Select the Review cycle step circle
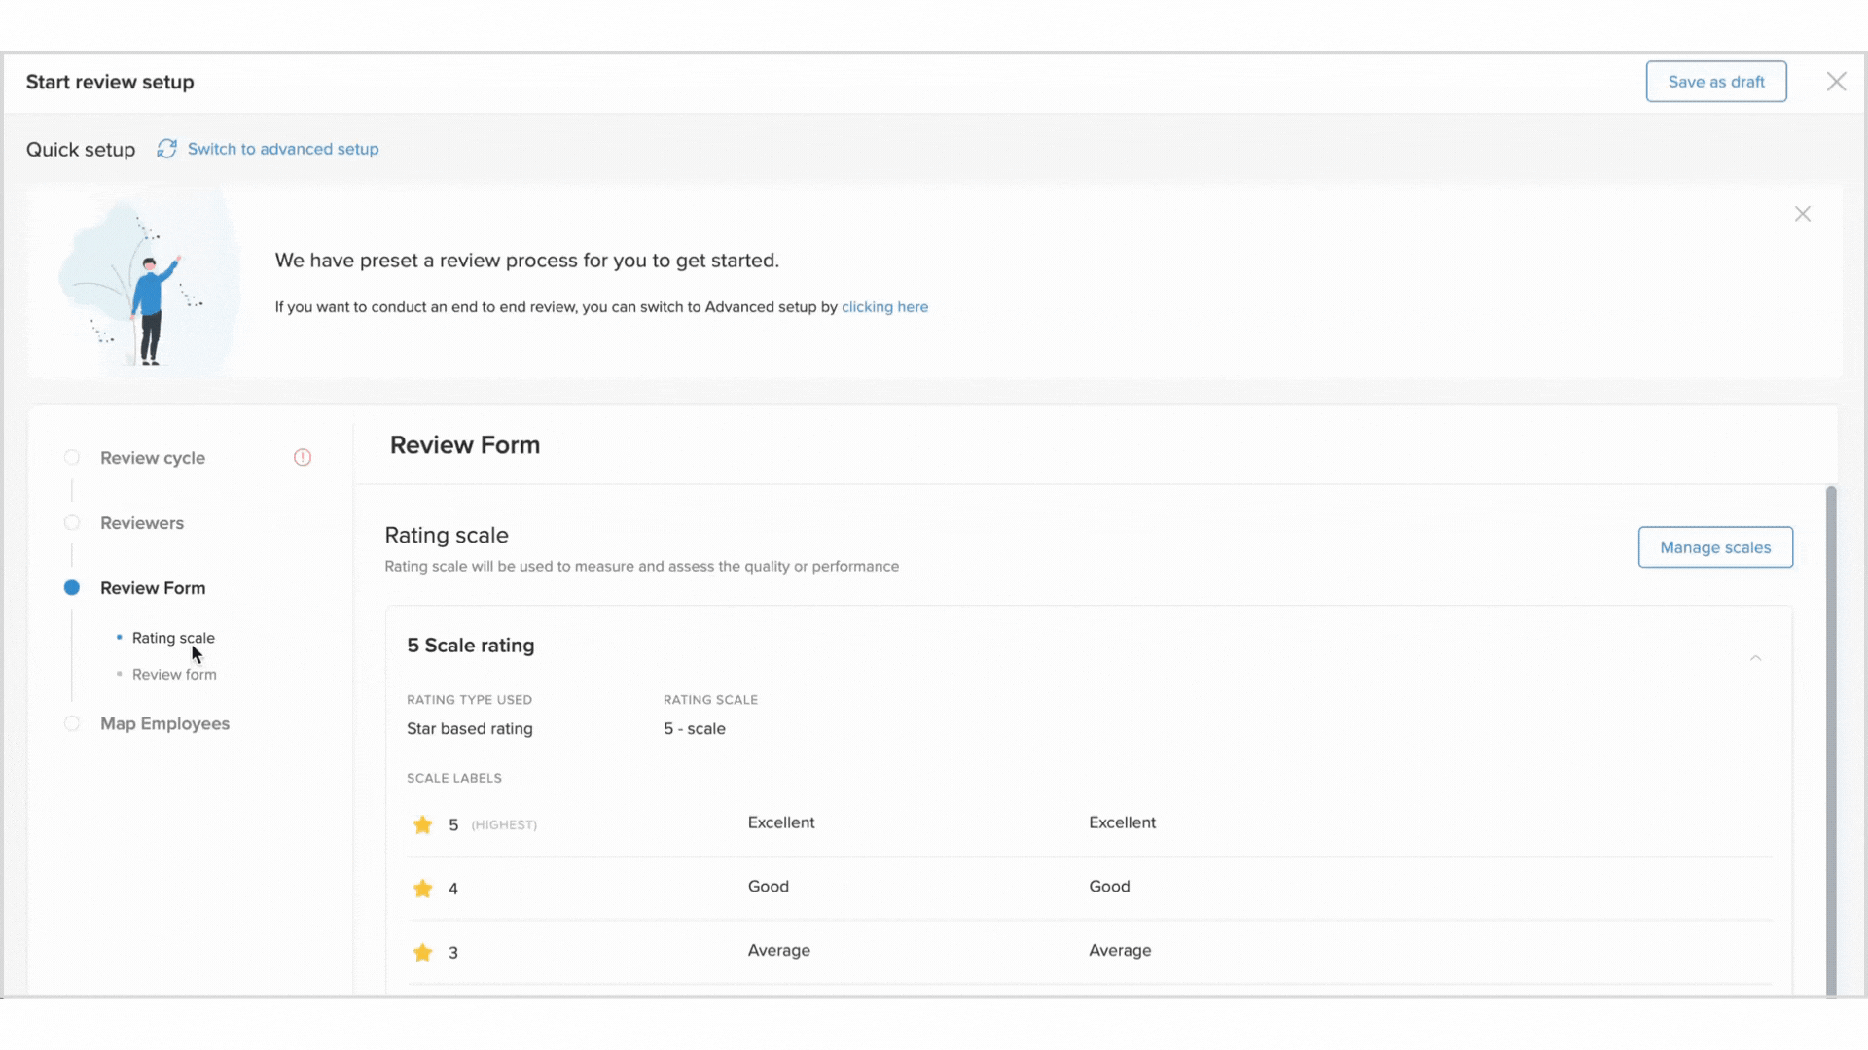Screen dimensions: 1868x1050 click(72, 457)
